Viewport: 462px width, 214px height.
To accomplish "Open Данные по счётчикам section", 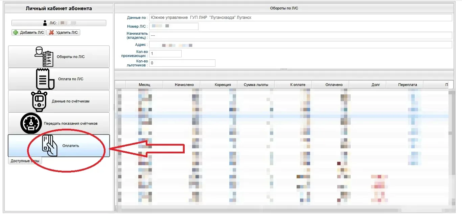I will click(59, 101).
